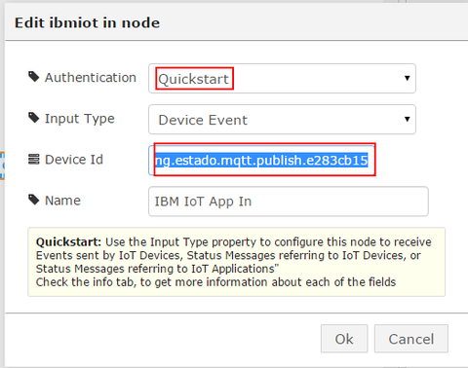Dismiss the dialog with the Cancel button

tap(411, 339)
